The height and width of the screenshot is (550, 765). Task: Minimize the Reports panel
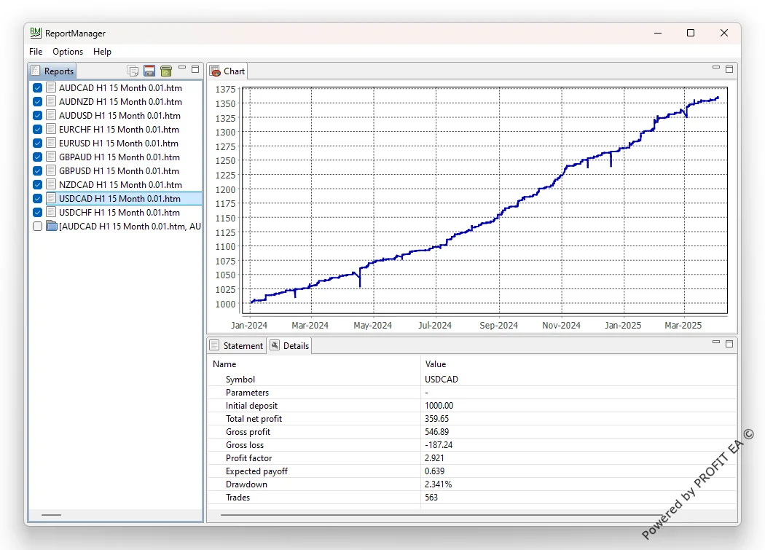[182, 68]
